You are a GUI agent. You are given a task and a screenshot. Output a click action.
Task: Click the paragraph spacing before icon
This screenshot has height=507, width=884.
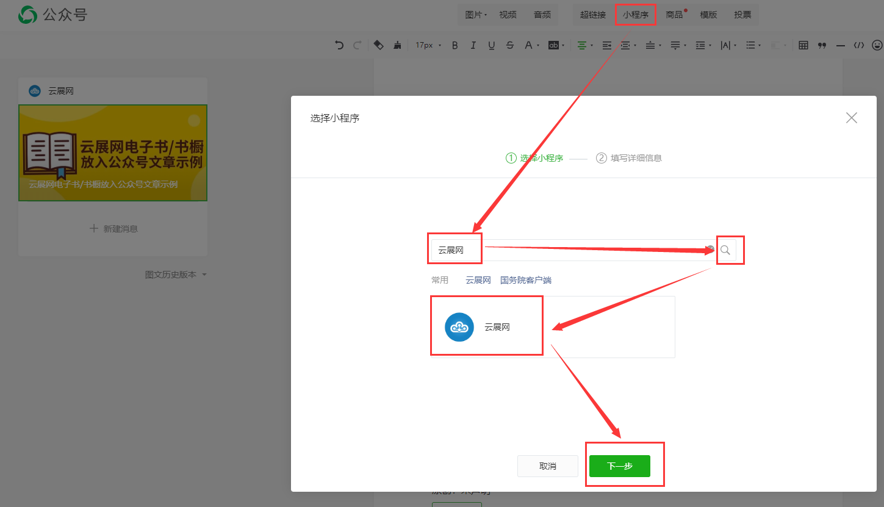650,45
